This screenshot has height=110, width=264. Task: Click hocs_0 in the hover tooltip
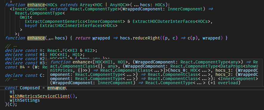point(178,70)
